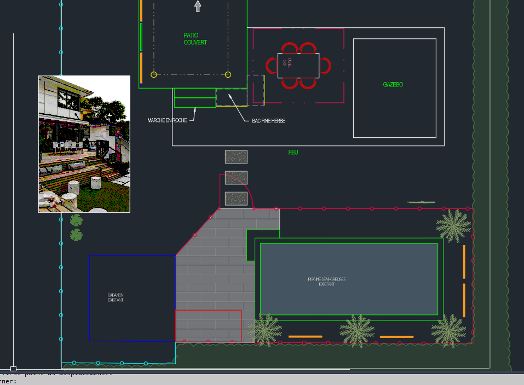This screenshot has height=385, width=524.
Task: Select the dining table block with red chairs
Action: pyautogui.click(x=298, y=66)
